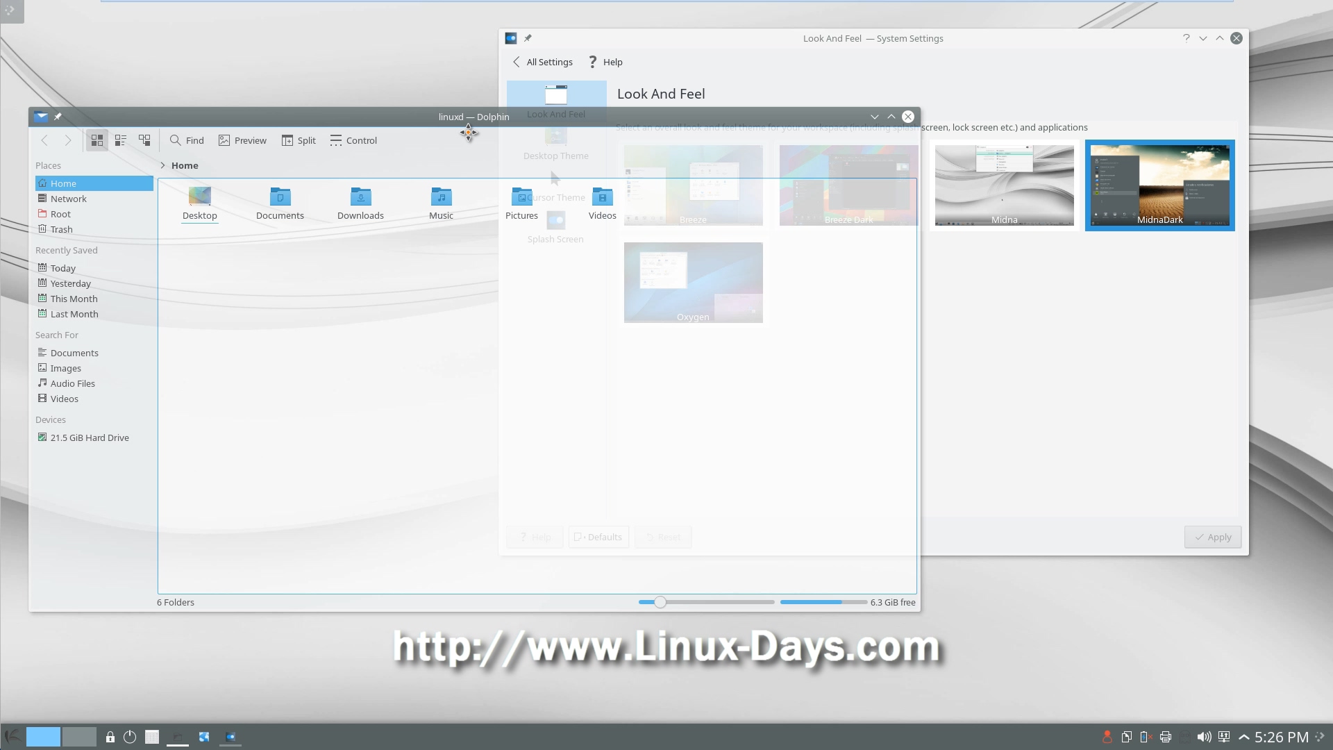Select Network in Places panel

point(94,199)
